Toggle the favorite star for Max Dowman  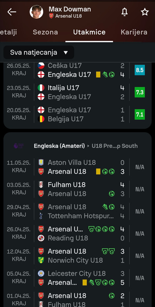(145, 12)
